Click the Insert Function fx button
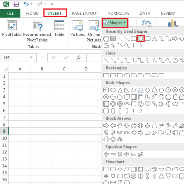The image size is (184, 184). click(x=78, y=57)
